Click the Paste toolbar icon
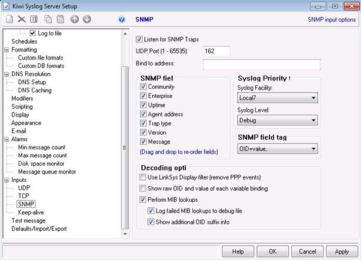 (60, 19)
